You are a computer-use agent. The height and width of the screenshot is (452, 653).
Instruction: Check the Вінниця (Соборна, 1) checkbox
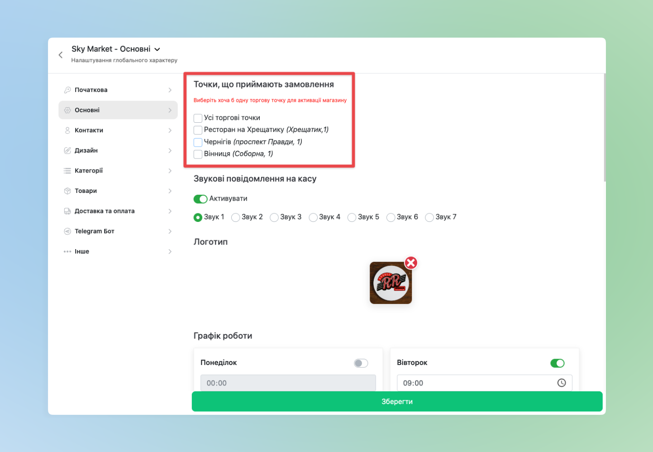(x=198, y=154)
